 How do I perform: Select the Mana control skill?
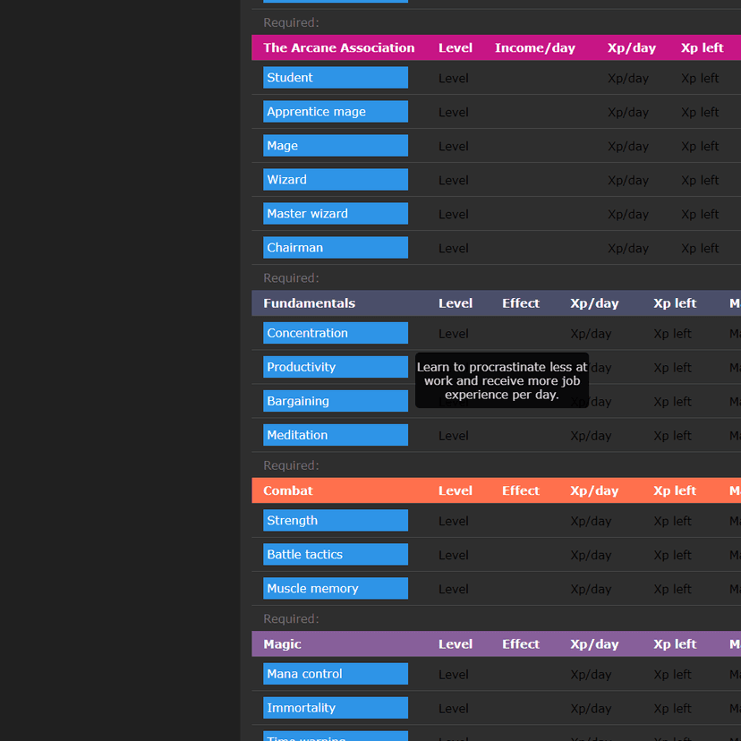[335, 674]
